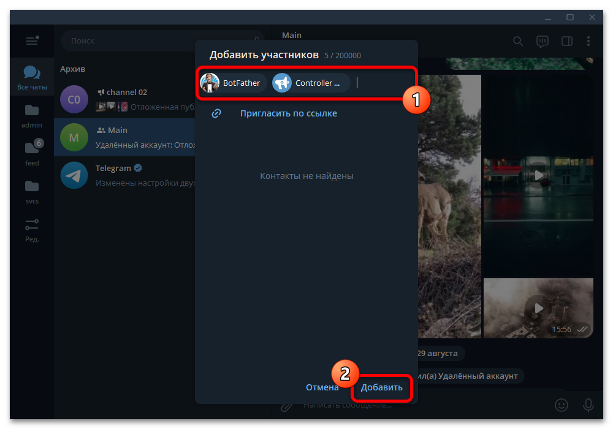The image size is (613, 429).
Task: Click the paperclip attach icon
Action: [286, 406]
